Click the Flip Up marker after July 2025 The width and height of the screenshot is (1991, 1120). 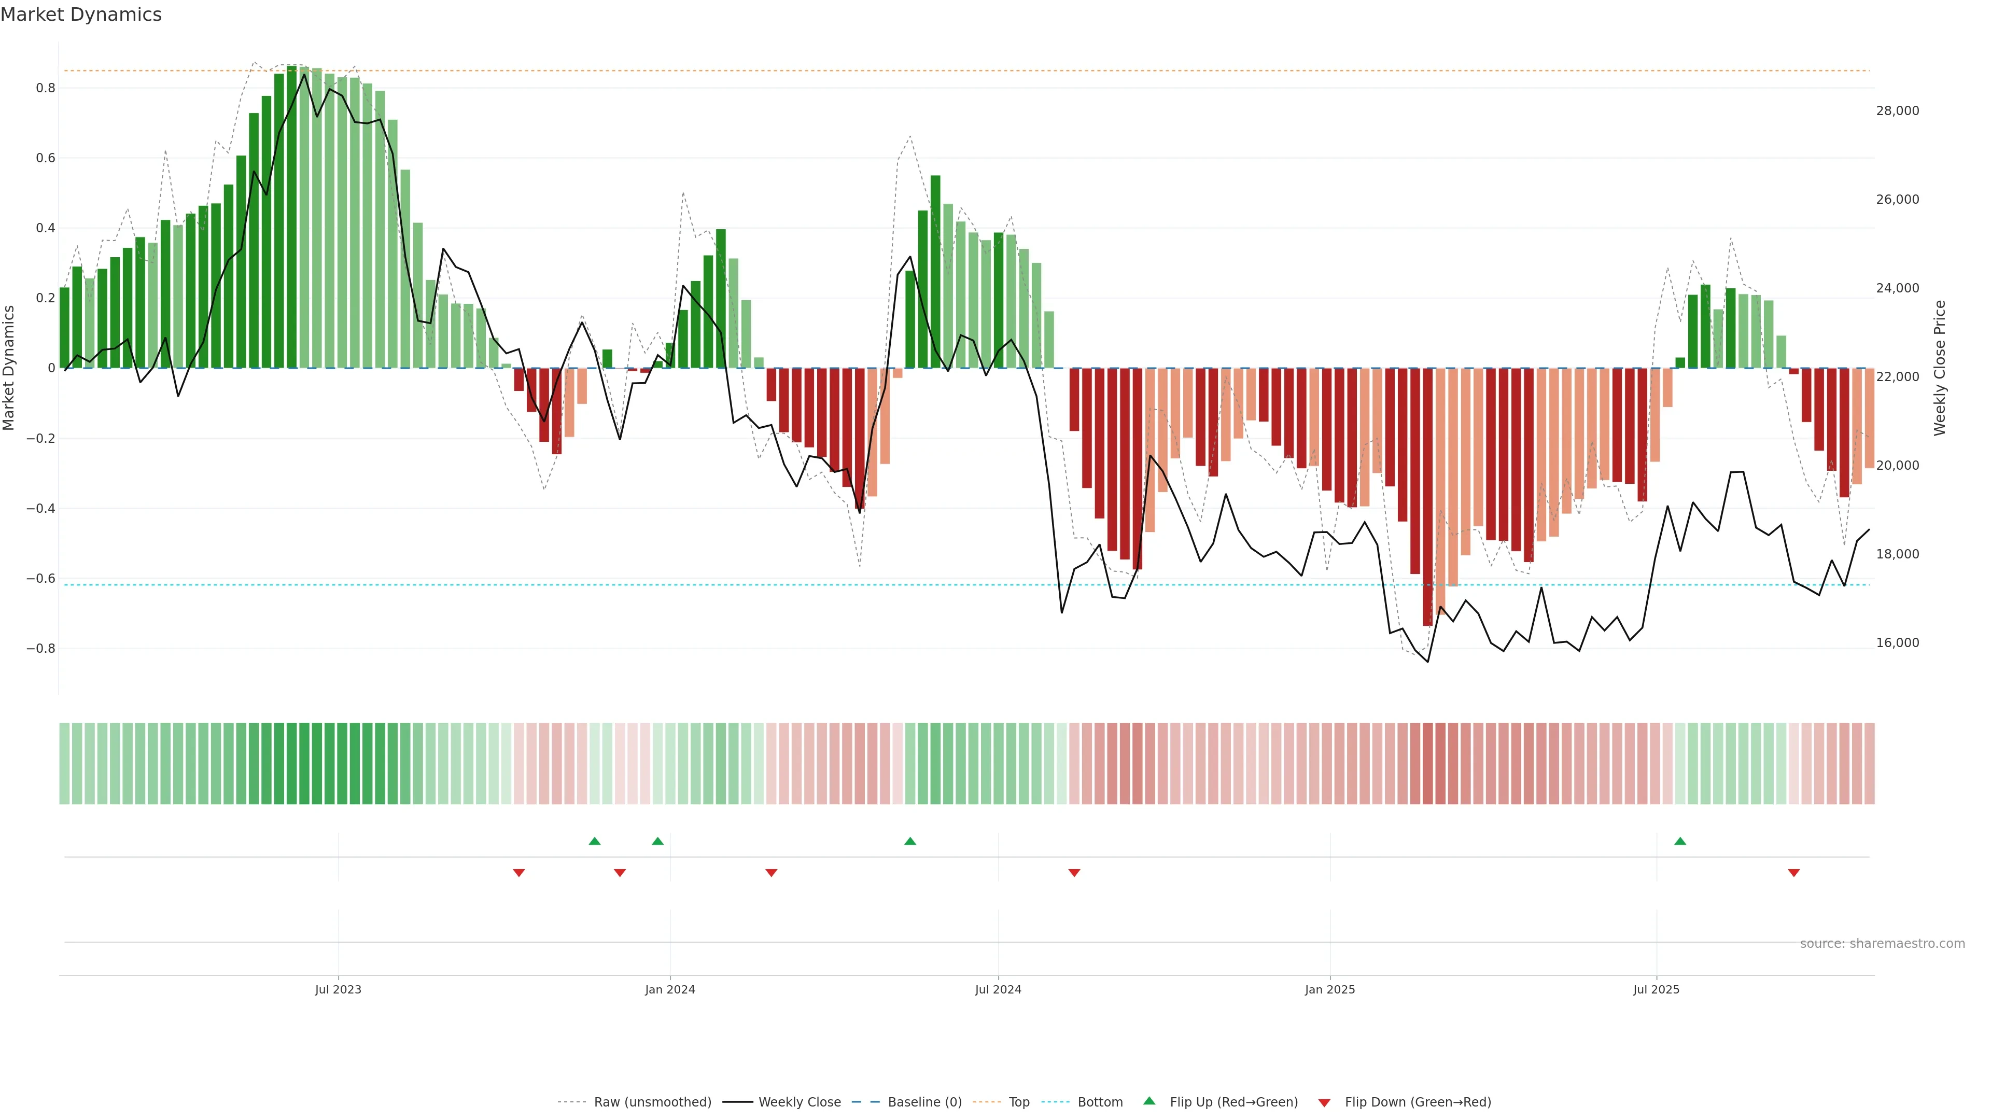(1679, 841)
